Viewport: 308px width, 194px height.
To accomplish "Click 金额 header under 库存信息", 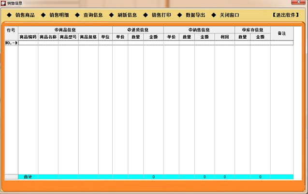I will pos(260,37).
